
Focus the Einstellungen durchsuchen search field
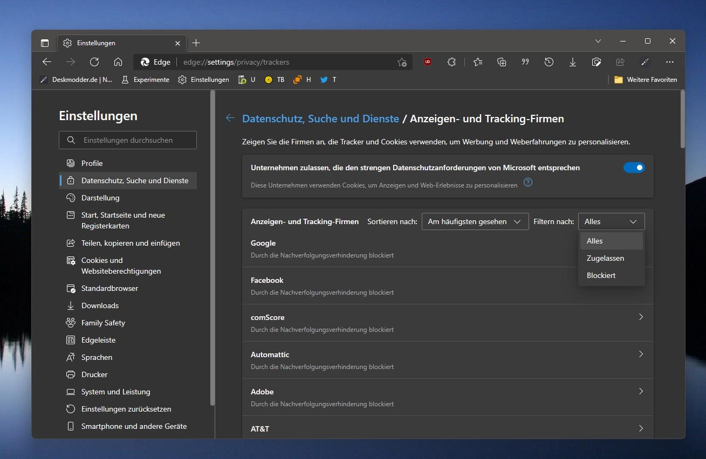pos(128,140)
